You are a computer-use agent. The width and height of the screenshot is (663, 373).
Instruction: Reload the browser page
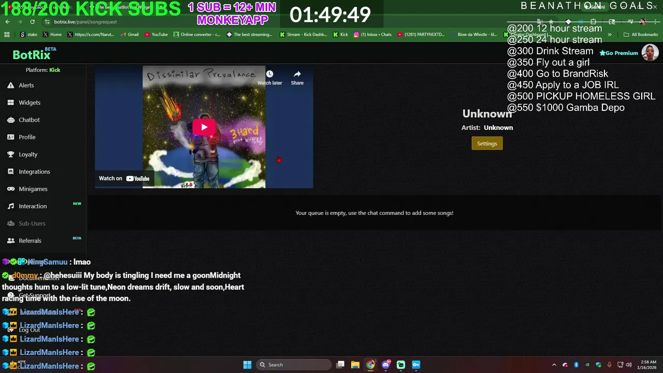pyautogui.click(x=32, y=22)
